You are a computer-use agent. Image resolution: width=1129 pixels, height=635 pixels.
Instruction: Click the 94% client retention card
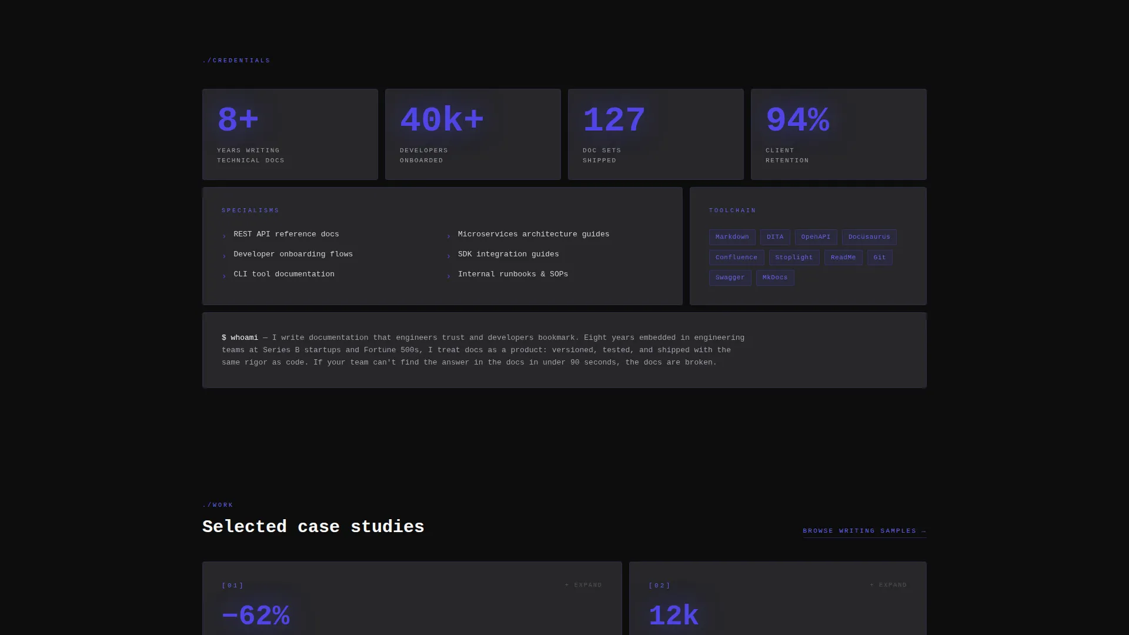839,135
